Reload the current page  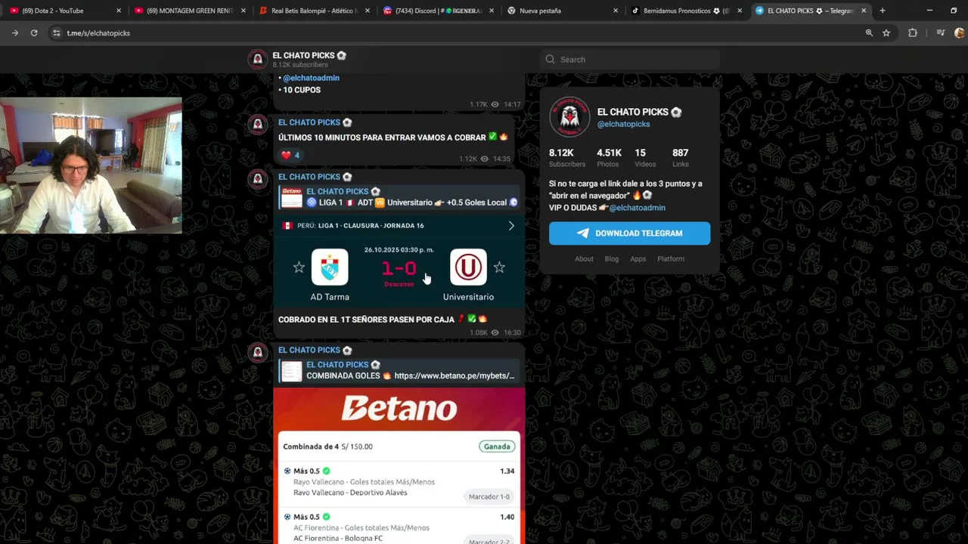coord(34,33)
